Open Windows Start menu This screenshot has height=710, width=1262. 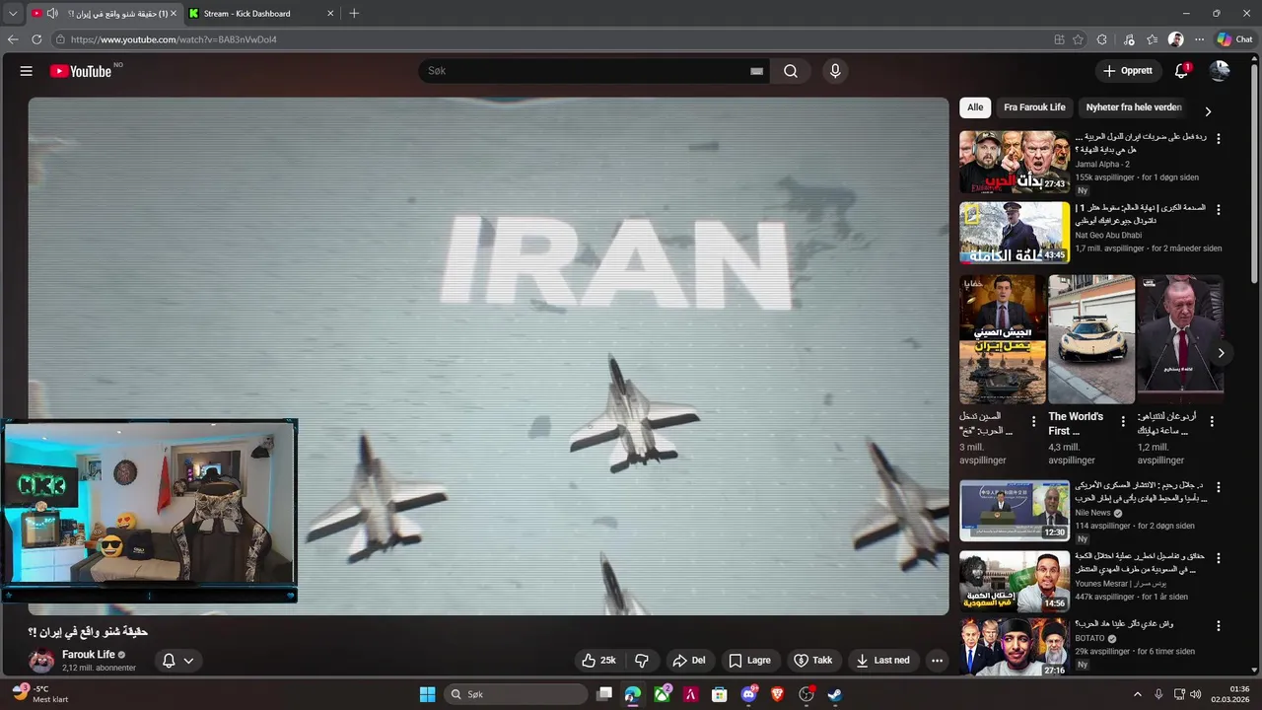(x=427, y=694)
